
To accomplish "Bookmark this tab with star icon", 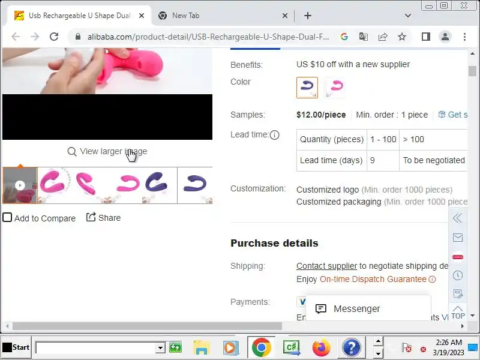I will tap(402, 37).
